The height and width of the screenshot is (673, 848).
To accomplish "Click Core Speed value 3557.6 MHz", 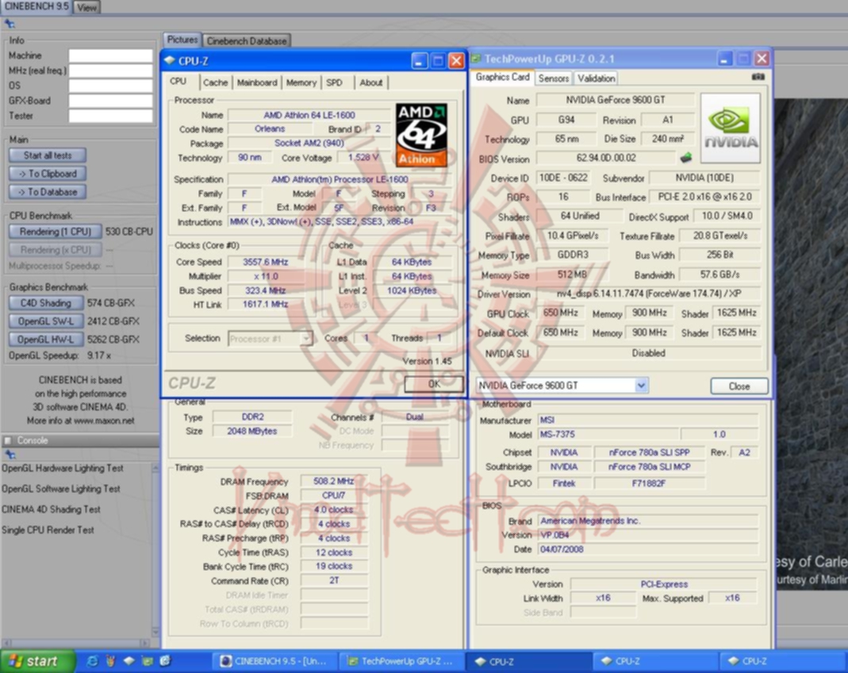I will coord(265,262).
